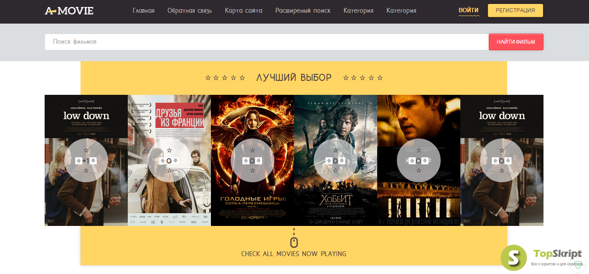The height and width of the screenshot is (274, 589).
Task: Click the star below low down's 0 rating
Action: pos(502,170)
